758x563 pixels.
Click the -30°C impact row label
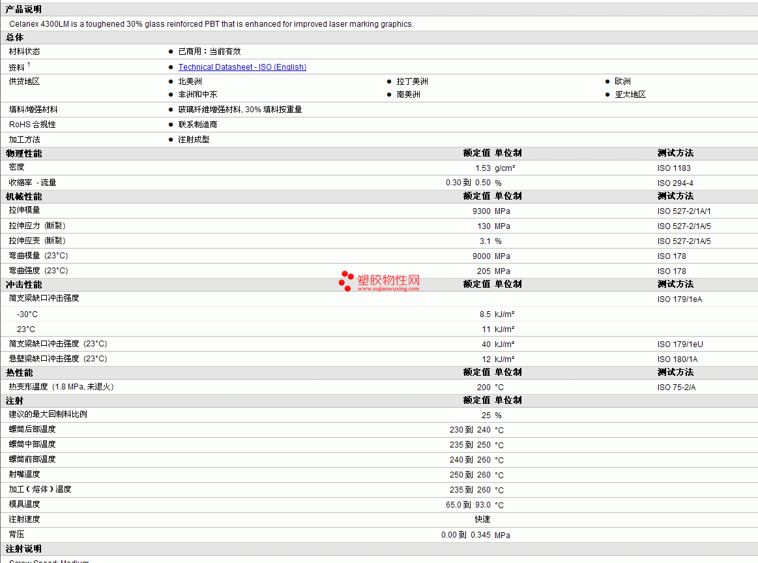point(27,314)
